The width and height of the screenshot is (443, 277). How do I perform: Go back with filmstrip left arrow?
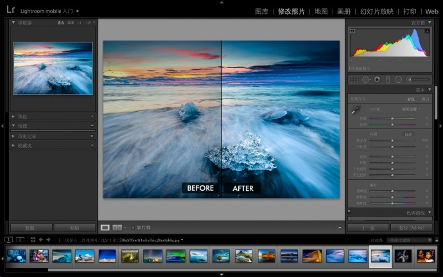coord(40,240)
